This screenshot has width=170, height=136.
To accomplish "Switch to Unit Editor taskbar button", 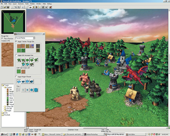I will click(135, 134).
